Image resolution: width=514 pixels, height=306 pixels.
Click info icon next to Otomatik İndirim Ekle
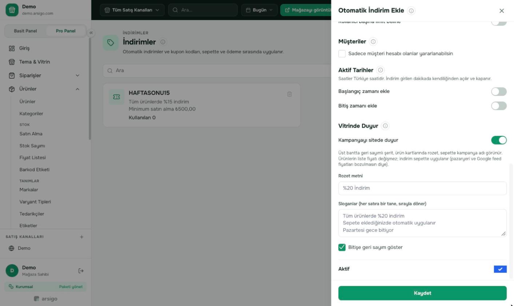[x=411, y=11]
